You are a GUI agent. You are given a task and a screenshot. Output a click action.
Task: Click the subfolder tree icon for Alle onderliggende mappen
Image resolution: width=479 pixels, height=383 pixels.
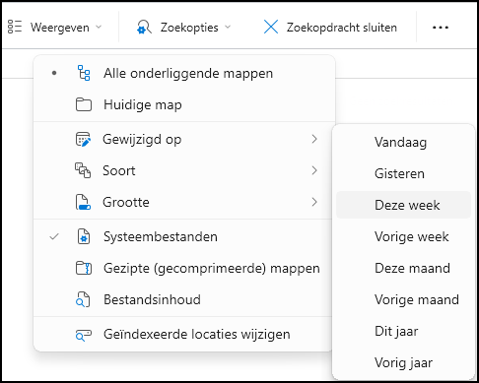click(84, 73)
